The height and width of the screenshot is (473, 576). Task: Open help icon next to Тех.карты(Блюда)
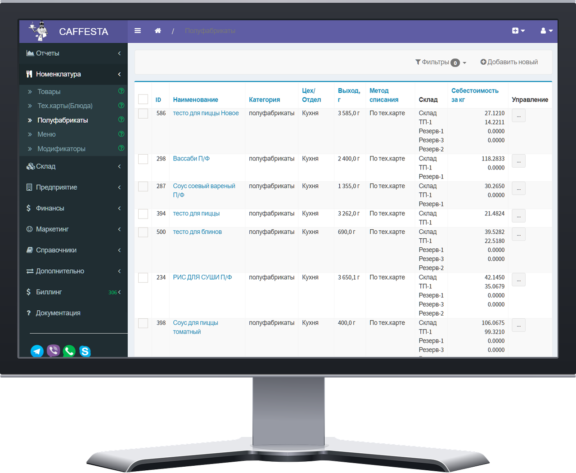tap(121, 105)
